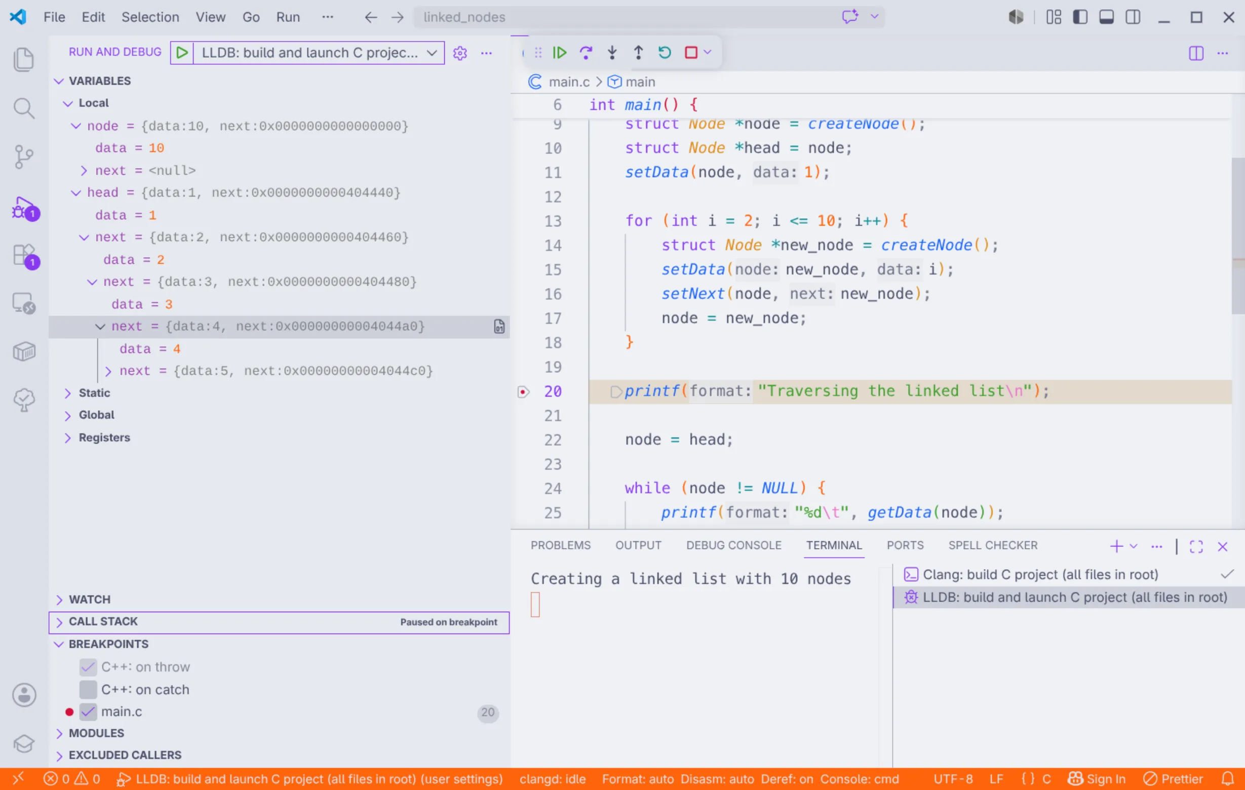This screenshot has width=1245, height=790.
Task: Toggle main.c breakpoint checkbox
Action: click(88, 712)
